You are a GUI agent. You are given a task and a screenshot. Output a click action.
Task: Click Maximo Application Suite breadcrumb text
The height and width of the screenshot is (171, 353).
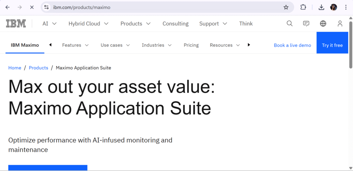point(83,68)
